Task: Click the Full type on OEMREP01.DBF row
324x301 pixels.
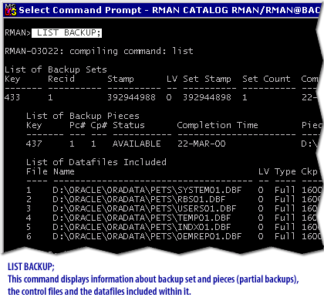Action: click(x=285, y=236)
